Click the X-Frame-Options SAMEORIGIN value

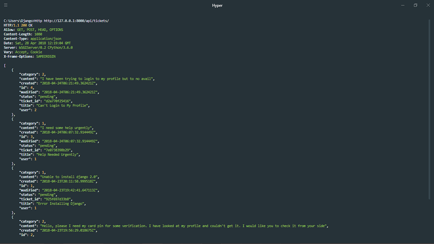pyautogui.click(x=46, y=56)
